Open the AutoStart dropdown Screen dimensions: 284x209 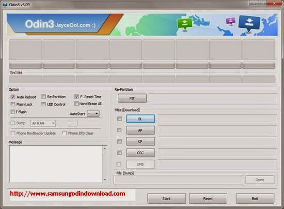(93, 114)
